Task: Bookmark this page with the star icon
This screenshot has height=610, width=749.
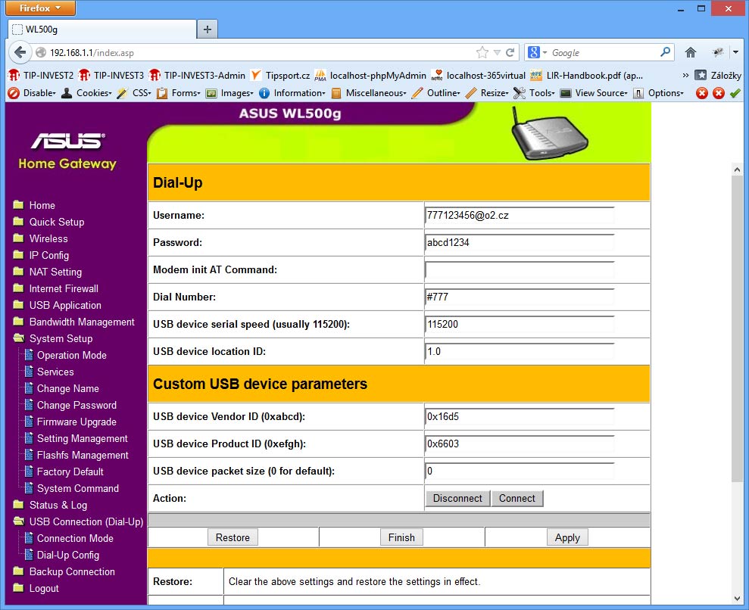Action: 482,52
